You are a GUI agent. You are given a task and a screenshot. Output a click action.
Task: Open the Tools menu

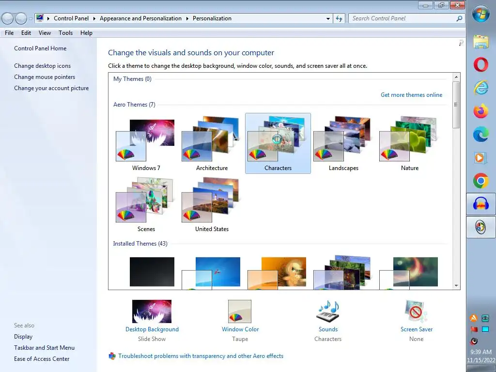65,33
